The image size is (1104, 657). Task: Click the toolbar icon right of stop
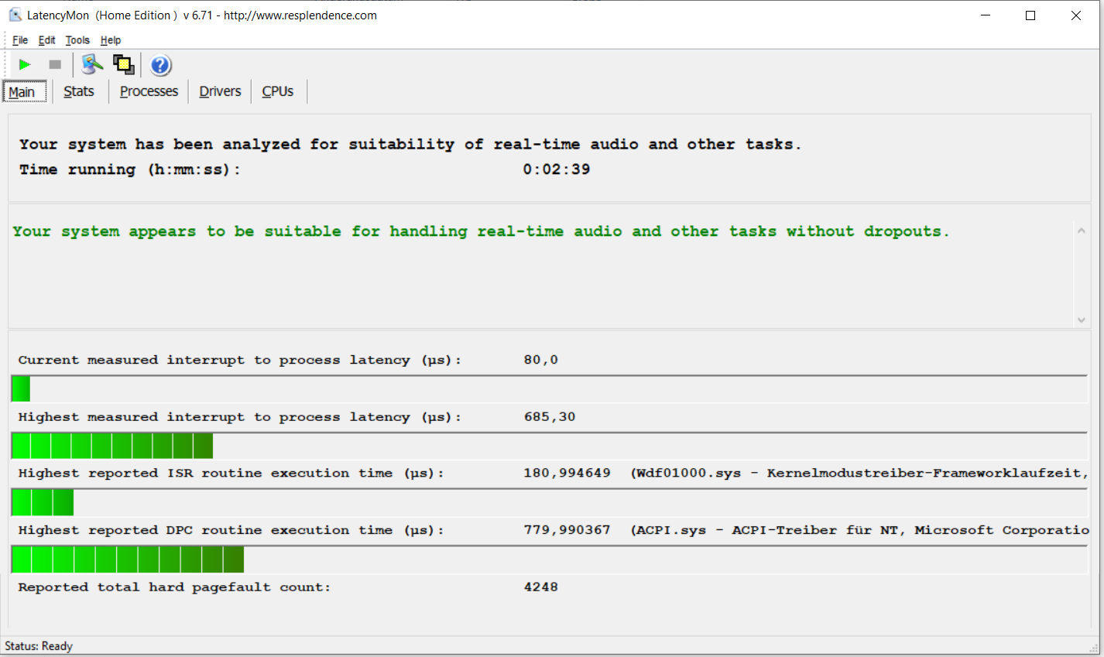click(x=92, y=65)
